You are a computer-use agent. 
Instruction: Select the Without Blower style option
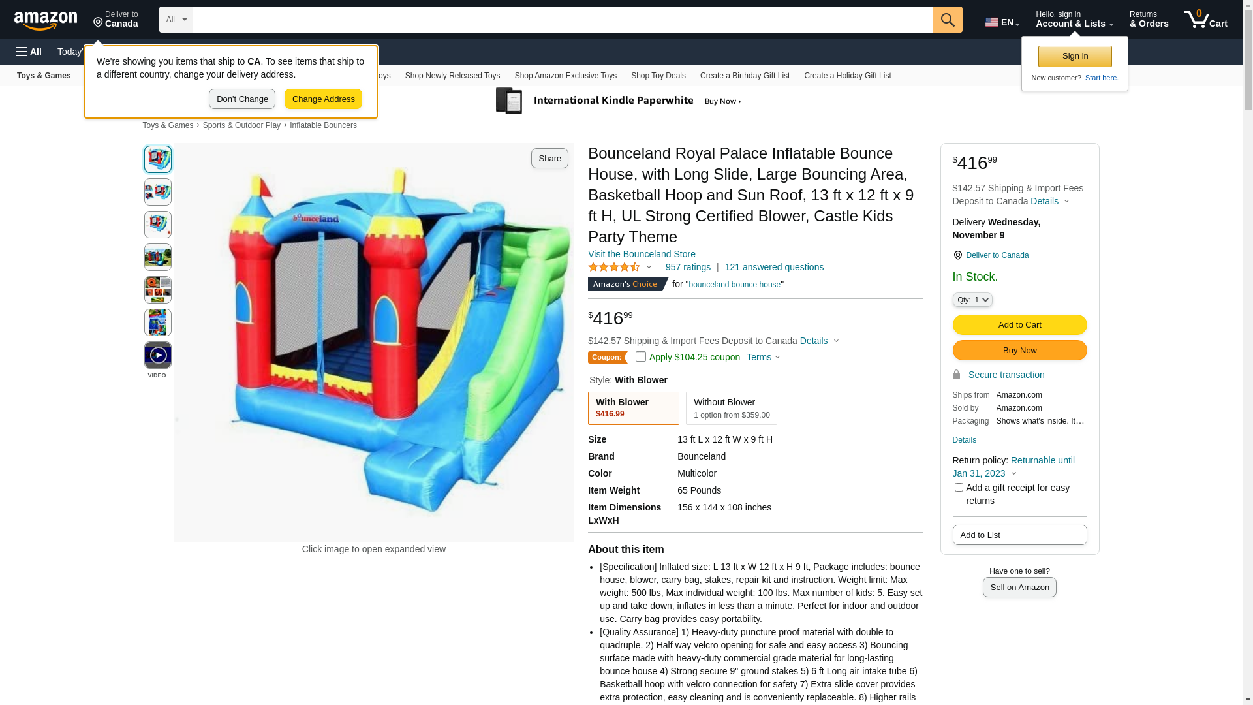pyautogui.click(x=732, y=408)
